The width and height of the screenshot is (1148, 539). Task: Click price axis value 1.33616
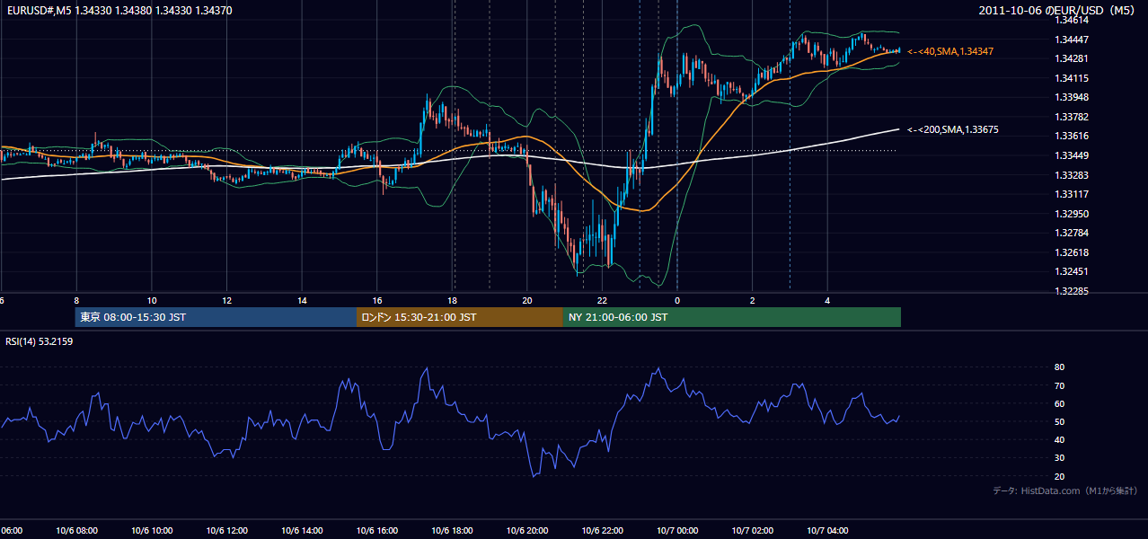1072,136
